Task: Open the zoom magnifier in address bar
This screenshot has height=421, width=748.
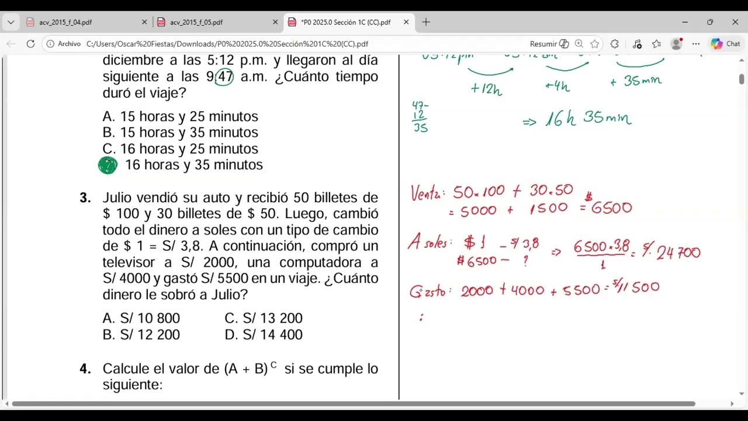Action: click(579, 44)
